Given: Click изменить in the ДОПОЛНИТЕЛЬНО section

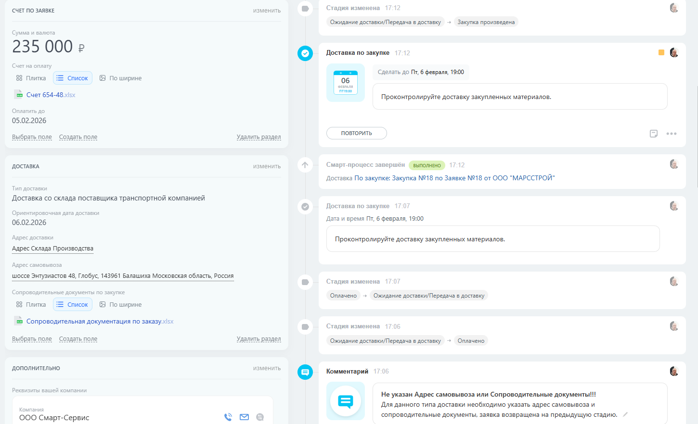Looking at the screenshot, I should tap(267, 368).
